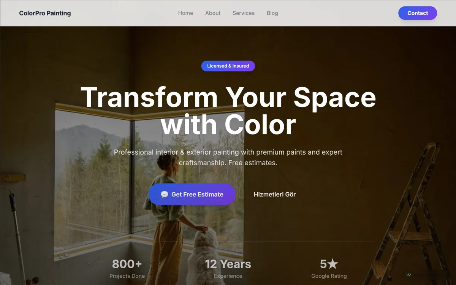Click the star icon in the Google rating
The image size is (456, 285).
[x=333, y=264]
